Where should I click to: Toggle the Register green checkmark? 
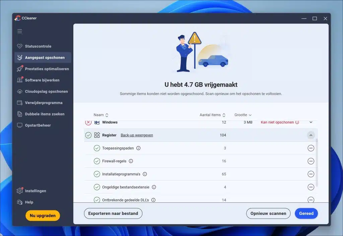88,135
